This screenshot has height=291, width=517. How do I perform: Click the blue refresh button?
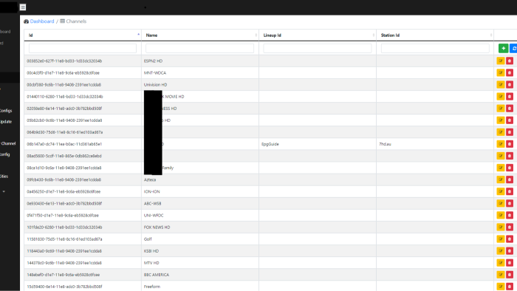(514, 49)
